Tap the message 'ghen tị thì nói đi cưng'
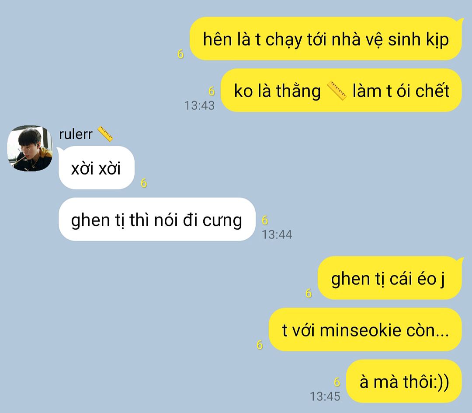This screenshot has width=472, height=413. (157, 219)
